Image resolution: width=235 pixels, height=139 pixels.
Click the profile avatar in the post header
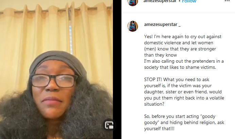(133, 2)
